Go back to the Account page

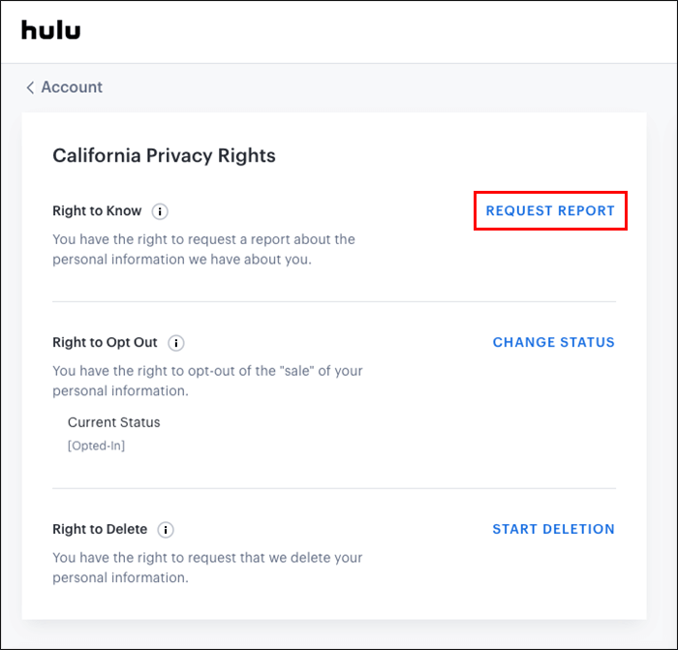pyautogui.click(x=72, y=87)
